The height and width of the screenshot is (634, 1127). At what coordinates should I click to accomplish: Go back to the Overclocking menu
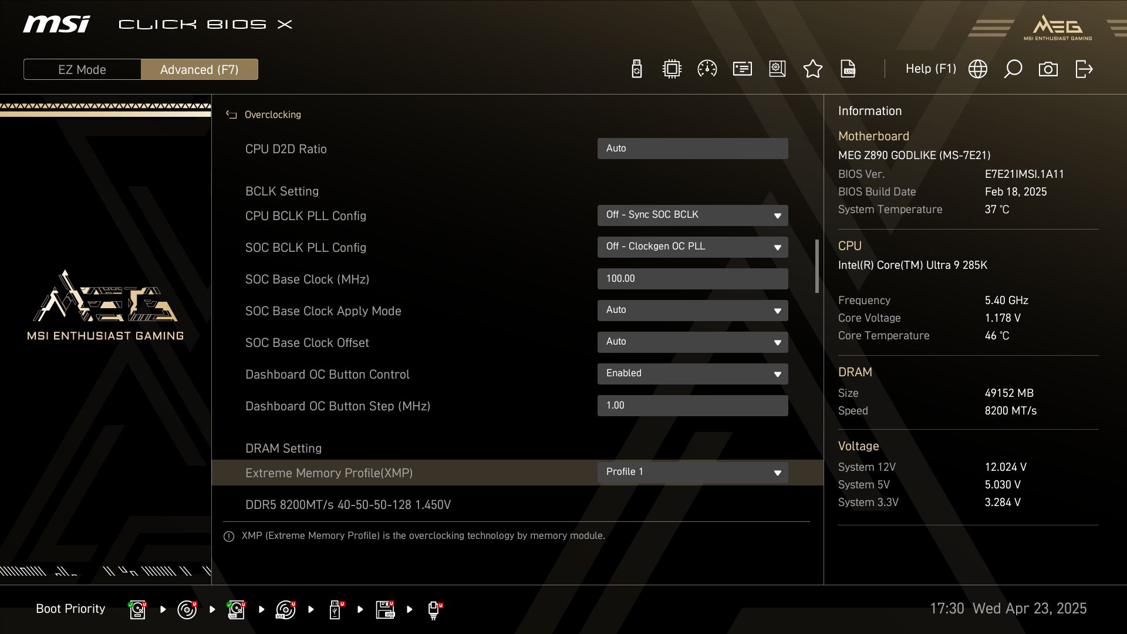(x=272, y=115)
